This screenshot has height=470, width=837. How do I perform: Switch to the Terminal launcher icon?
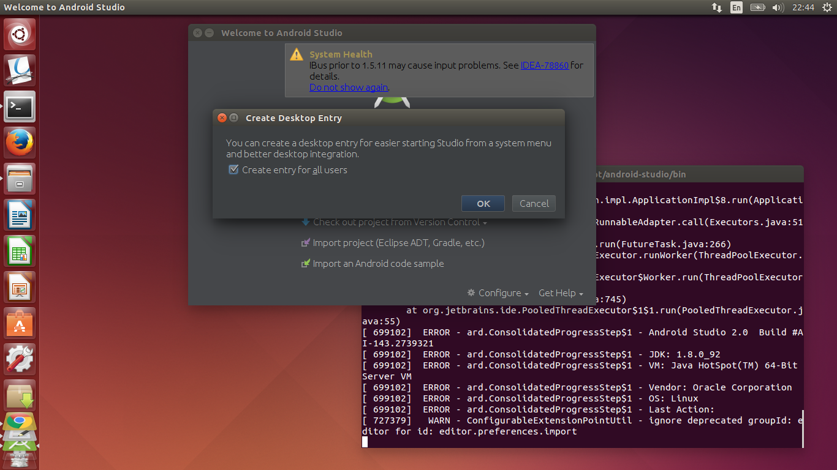coord(20,106)
